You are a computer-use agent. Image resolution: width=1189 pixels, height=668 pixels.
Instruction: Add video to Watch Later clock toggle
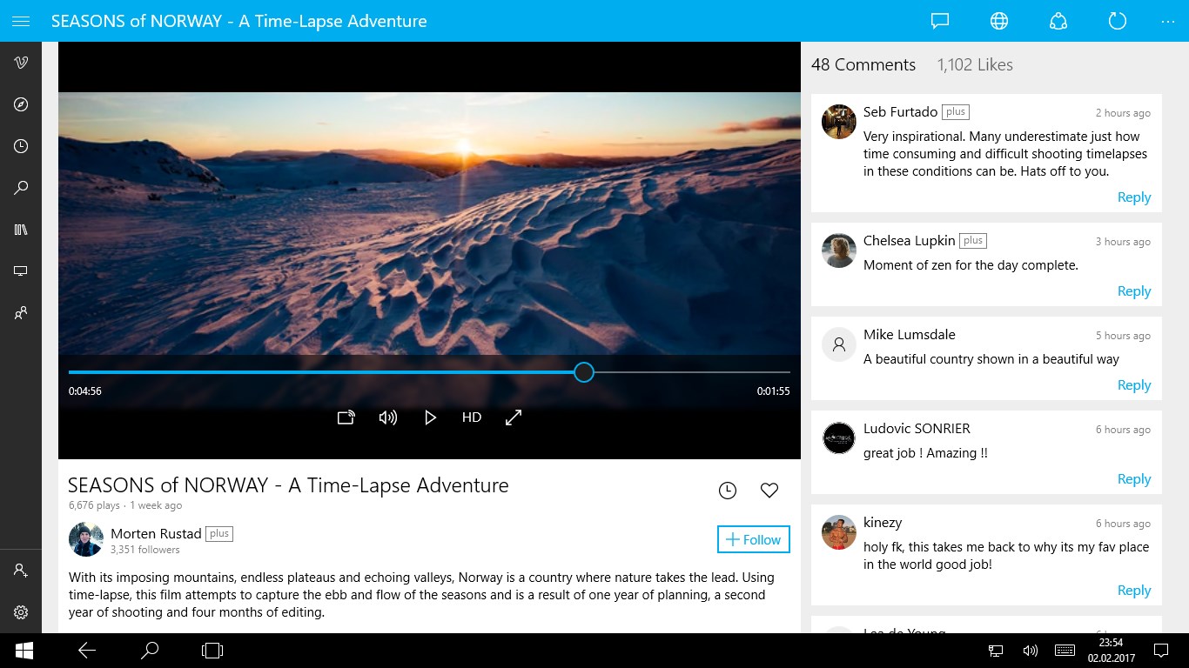click(728, 490)
